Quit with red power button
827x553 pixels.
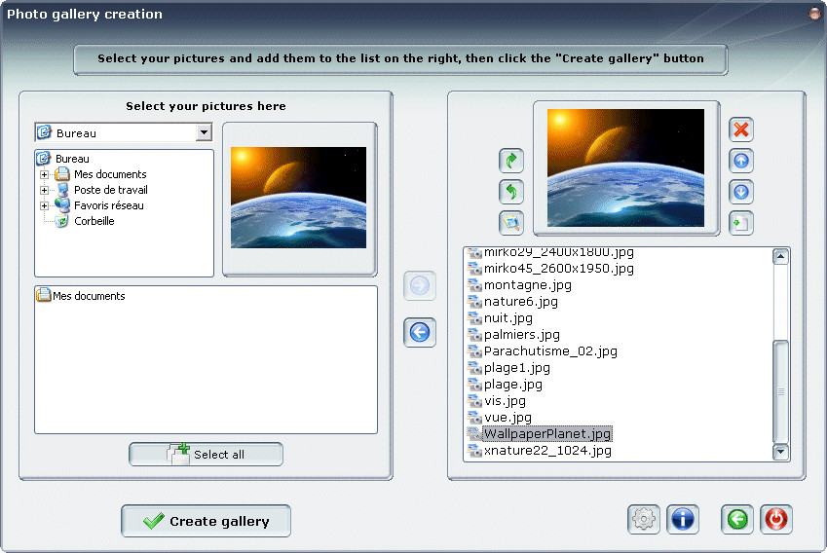click(x=775, y=519)
